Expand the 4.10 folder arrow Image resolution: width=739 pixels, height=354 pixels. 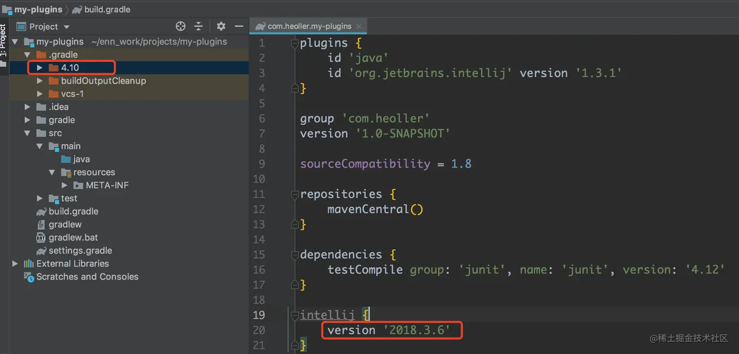tap(40, 67)
